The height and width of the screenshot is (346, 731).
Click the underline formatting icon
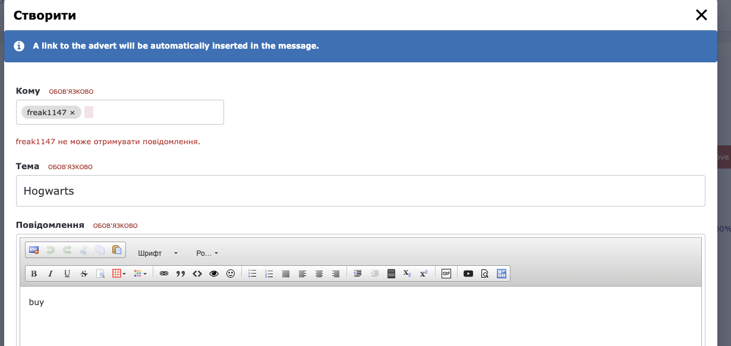pyautogui.click(x=67, y=274)
